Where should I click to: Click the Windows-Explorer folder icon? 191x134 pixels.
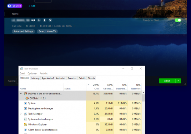tap(25, 124)
